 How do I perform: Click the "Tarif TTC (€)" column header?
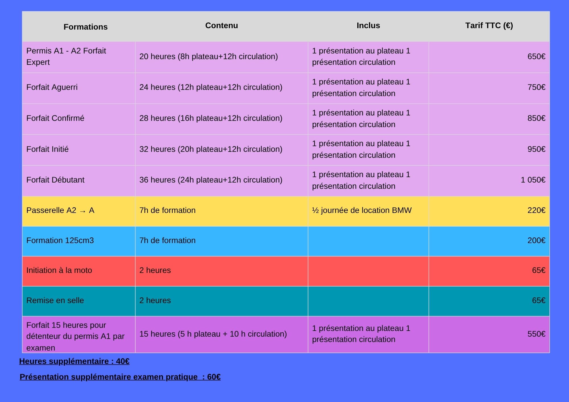(x=489, y=26)
